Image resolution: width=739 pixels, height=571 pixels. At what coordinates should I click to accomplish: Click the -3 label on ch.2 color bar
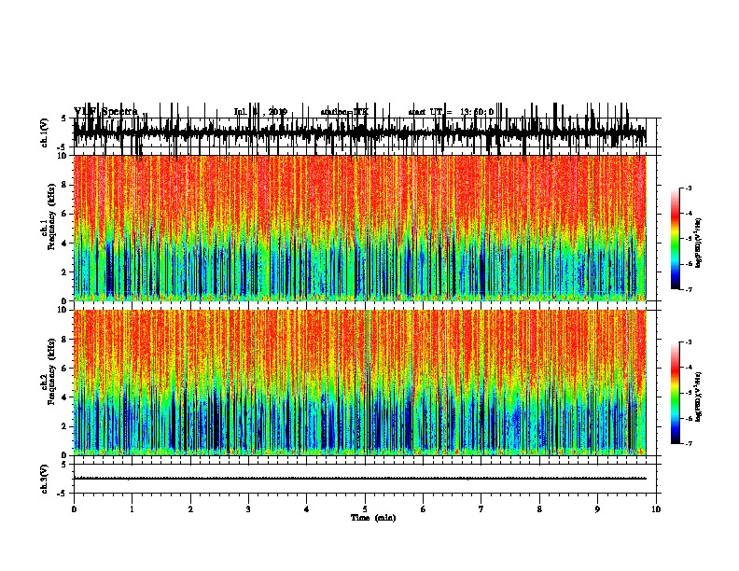(x=689, y=342)
